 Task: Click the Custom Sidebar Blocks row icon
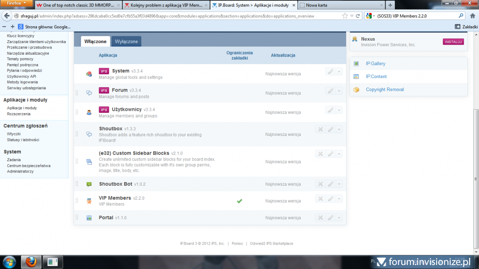point(89,162)
